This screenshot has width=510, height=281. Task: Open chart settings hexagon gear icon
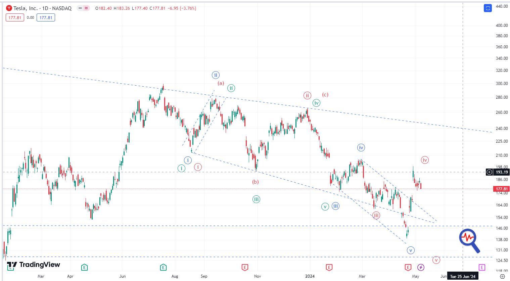(502, 276)
